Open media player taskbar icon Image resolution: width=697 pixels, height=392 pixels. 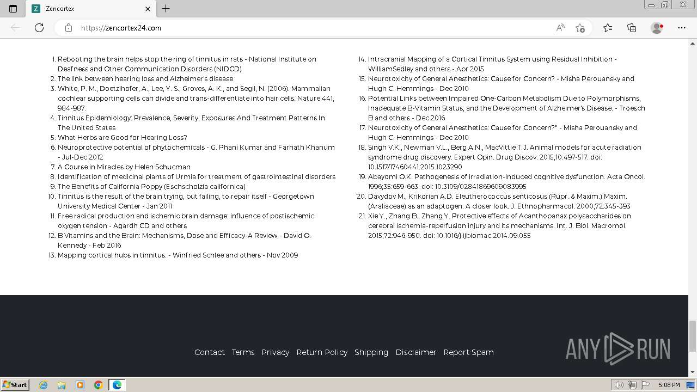(x=80, y=385)
